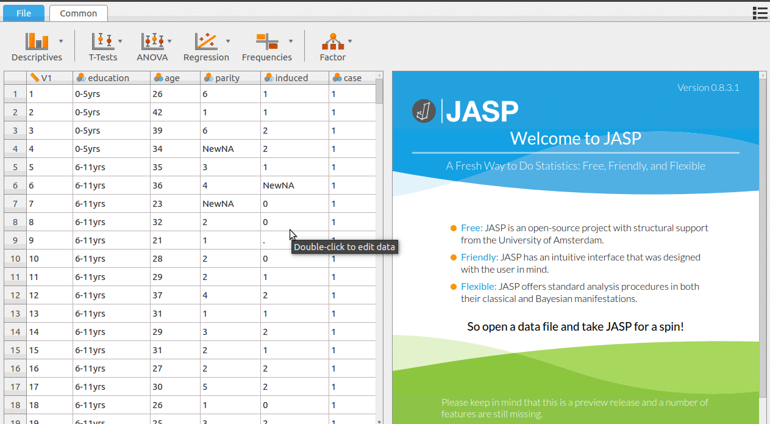Click the case column variable type icon
Image resolution: width=770 pixels, height=424 pixels.
point(337,77)
